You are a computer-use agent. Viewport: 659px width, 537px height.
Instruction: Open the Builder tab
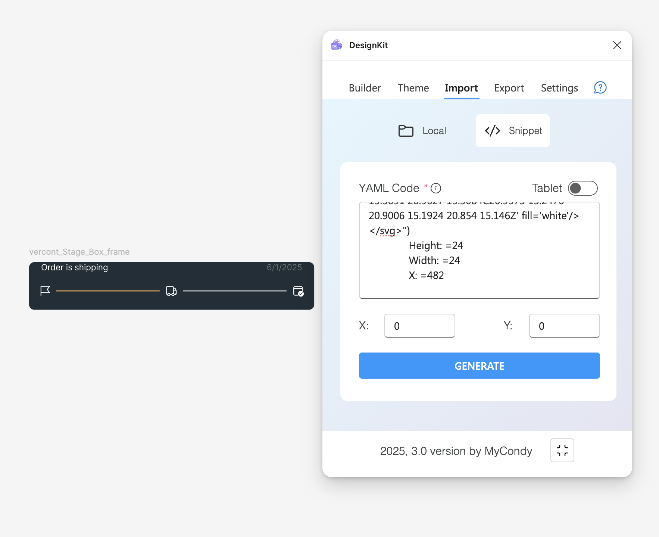365,88
